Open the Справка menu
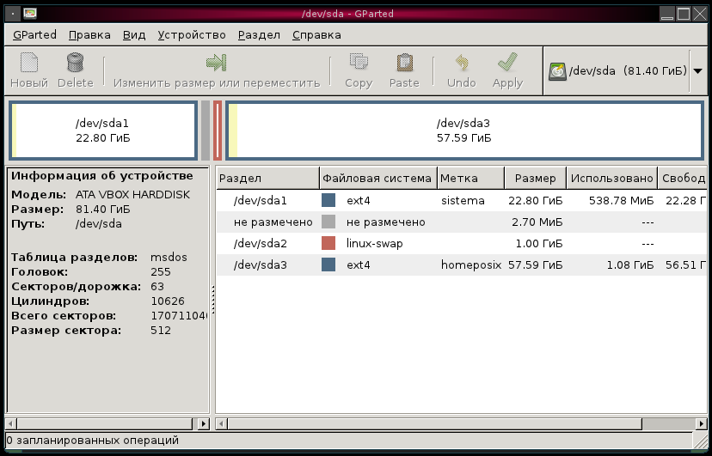712x456 pixels. (316, 35)
